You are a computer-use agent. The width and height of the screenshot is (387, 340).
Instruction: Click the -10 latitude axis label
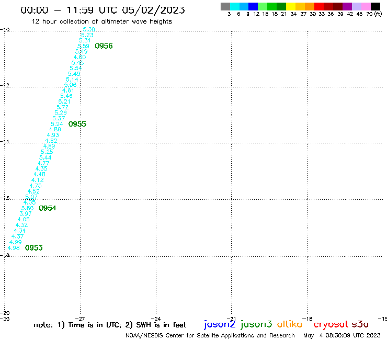(5, 30)
